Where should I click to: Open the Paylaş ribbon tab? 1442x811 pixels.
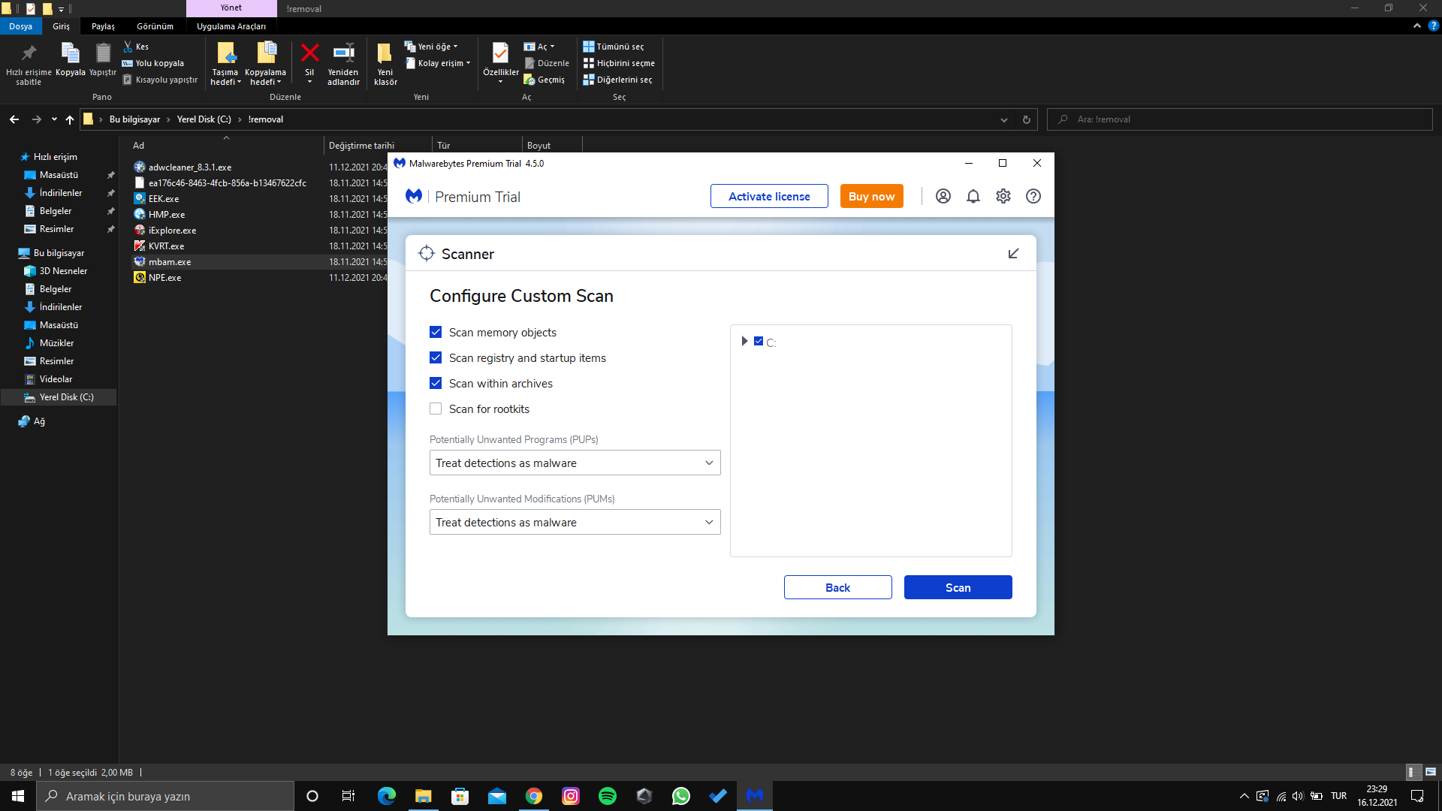[103, 26]
